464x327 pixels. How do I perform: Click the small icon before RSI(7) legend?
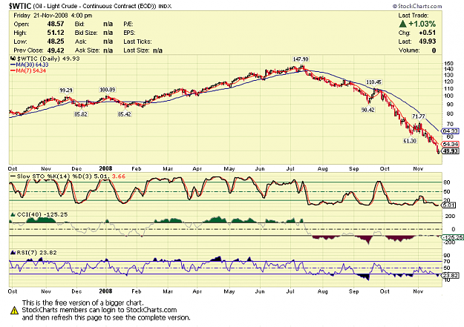pos(13,253)
